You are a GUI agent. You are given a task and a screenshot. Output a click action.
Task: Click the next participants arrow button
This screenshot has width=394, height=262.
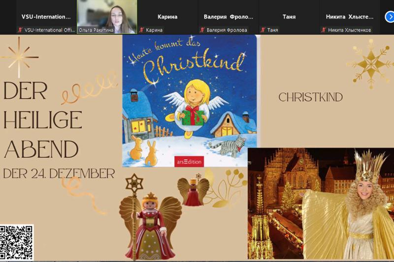(390, 17)
